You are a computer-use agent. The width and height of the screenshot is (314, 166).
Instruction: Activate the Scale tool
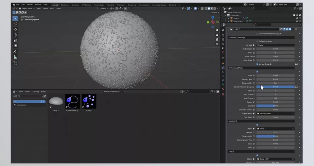(15, 41)
